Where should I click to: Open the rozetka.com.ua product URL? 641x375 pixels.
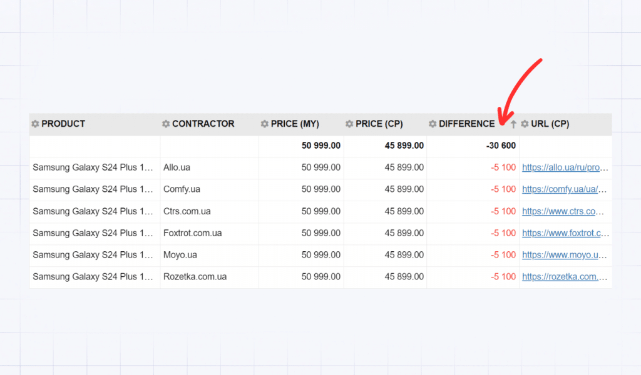(x=565, y=277)
